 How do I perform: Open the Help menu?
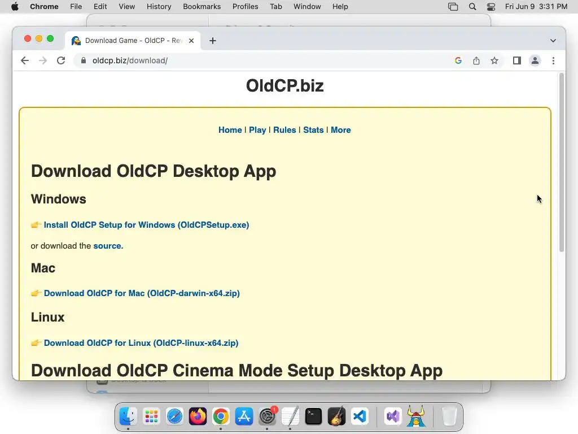340,7
